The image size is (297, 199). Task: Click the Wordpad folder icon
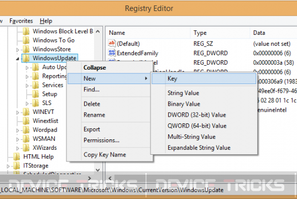[x=26, y=130]
